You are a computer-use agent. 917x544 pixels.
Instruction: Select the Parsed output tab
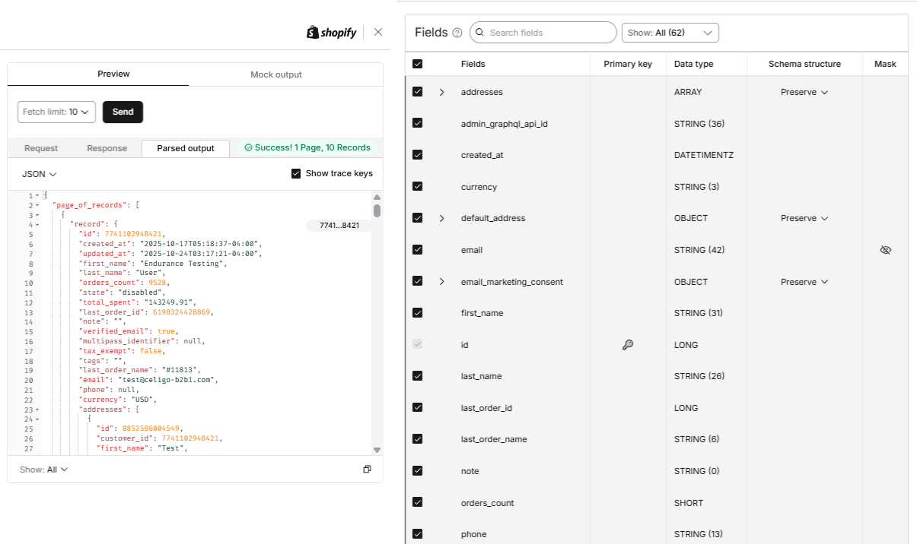coord(186,148)
